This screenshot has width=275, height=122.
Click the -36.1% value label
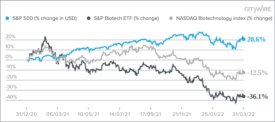tap(257, 97)
